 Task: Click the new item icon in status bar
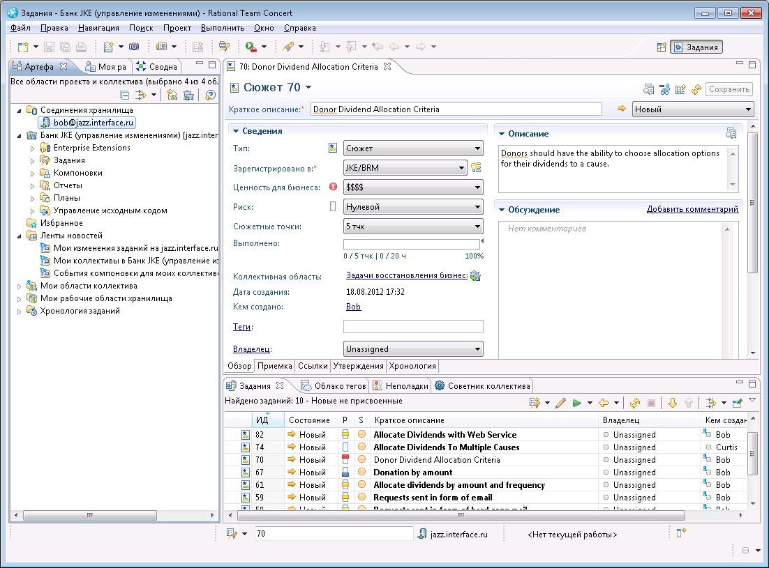click(x=681, y=532)
